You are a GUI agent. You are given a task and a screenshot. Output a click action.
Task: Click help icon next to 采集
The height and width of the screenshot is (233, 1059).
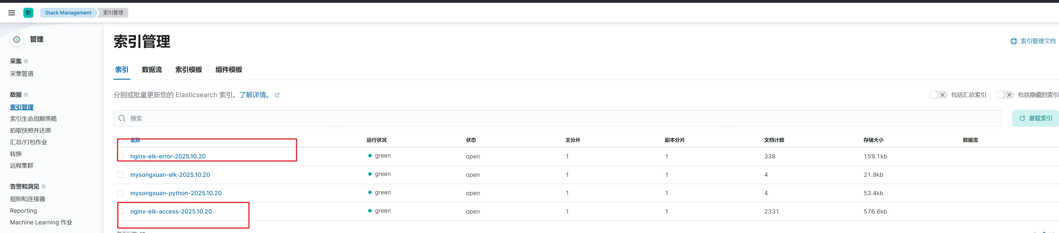point(26,61)
